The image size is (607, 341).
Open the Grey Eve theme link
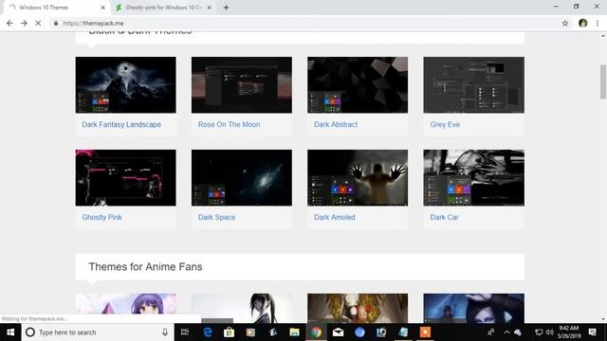coord(445,124)
